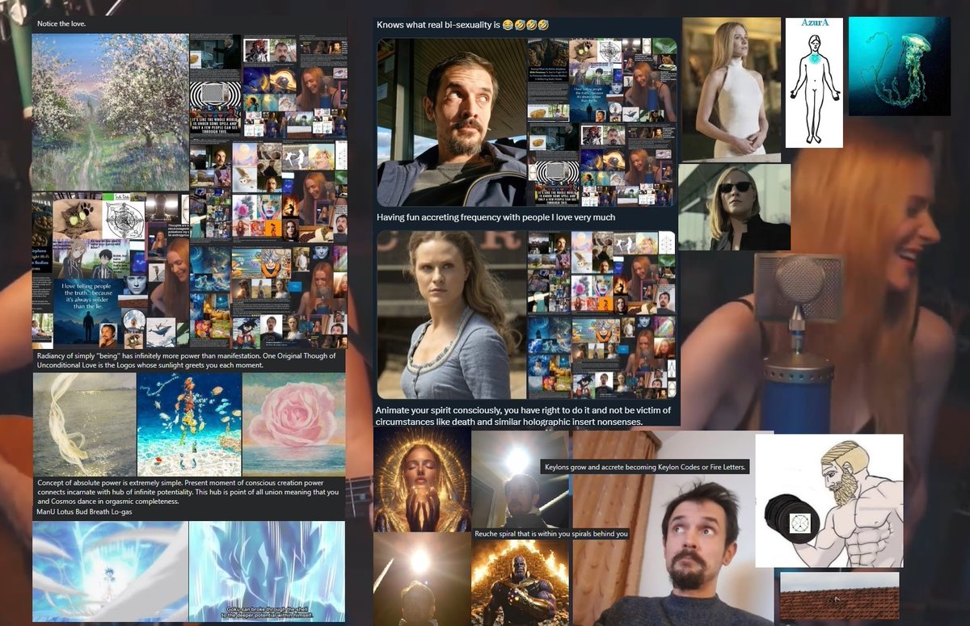Select the Goku blue aura frame with subtitle
The height and width of the screenshot is (626, 970).
(x=267, y=571)
